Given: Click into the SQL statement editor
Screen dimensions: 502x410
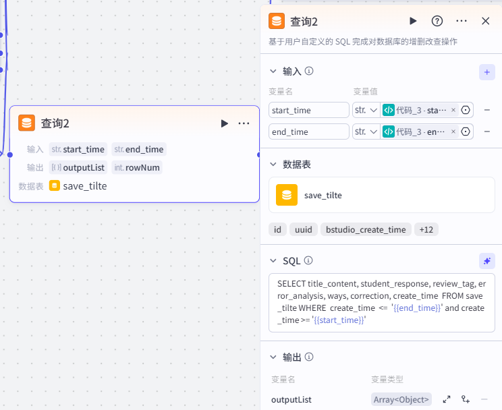Looking at the screenshot, I should (382, 303).
